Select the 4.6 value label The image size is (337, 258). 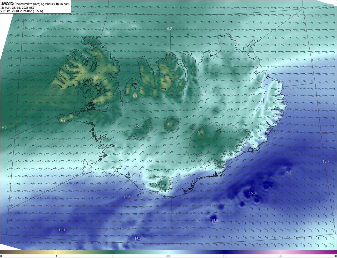4,127
